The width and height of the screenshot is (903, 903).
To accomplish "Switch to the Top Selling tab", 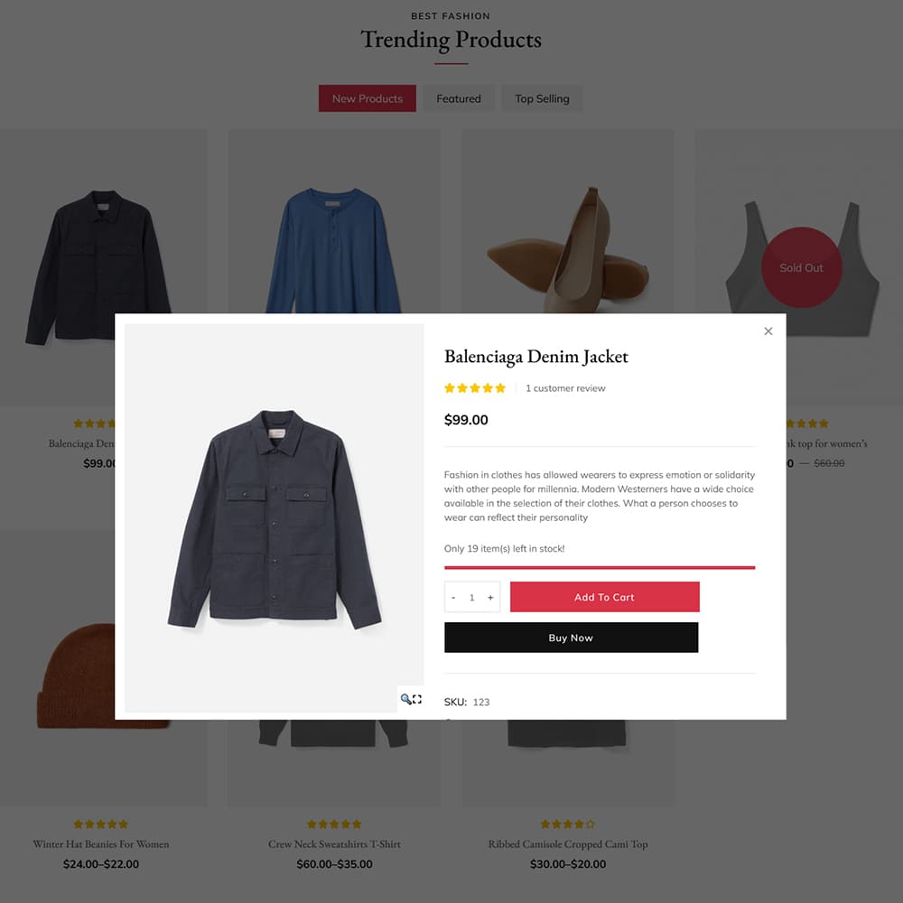I will click(x=542, y=98).
